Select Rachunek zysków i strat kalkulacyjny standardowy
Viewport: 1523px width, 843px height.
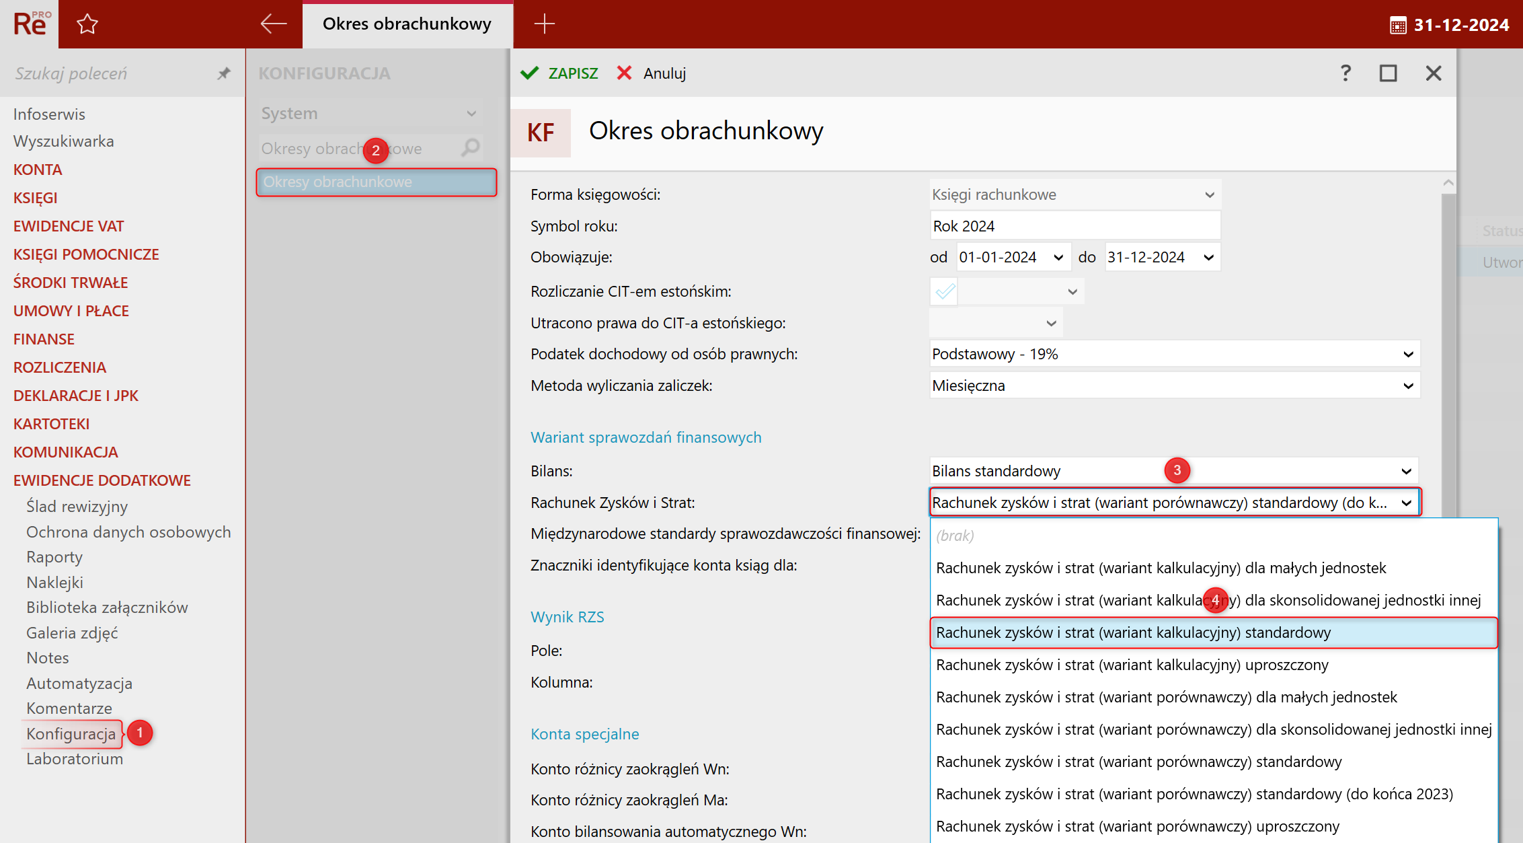coord(1214,632)
